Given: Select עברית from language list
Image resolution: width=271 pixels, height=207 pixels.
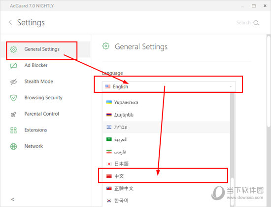Looking at the screenshot, I should (x=167, y=127).
